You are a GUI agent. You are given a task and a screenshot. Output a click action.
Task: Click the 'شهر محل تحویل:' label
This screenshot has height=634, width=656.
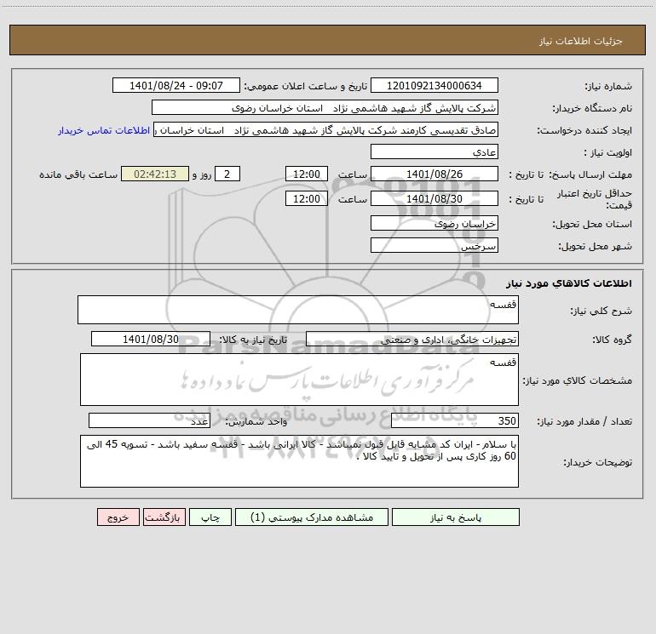pos(595,247)
